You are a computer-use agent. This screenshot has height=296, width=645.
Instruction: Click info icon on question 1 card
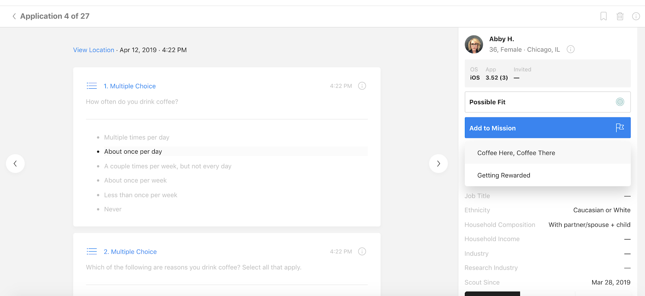tap(362, 86)
